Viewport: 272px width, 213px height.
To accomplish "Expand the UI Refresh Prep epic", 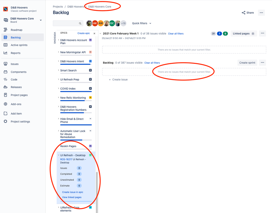I will tap(59, 79).
